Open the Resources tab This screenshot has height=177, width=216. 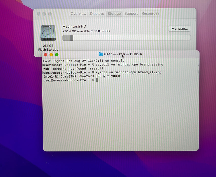(150, 13)
